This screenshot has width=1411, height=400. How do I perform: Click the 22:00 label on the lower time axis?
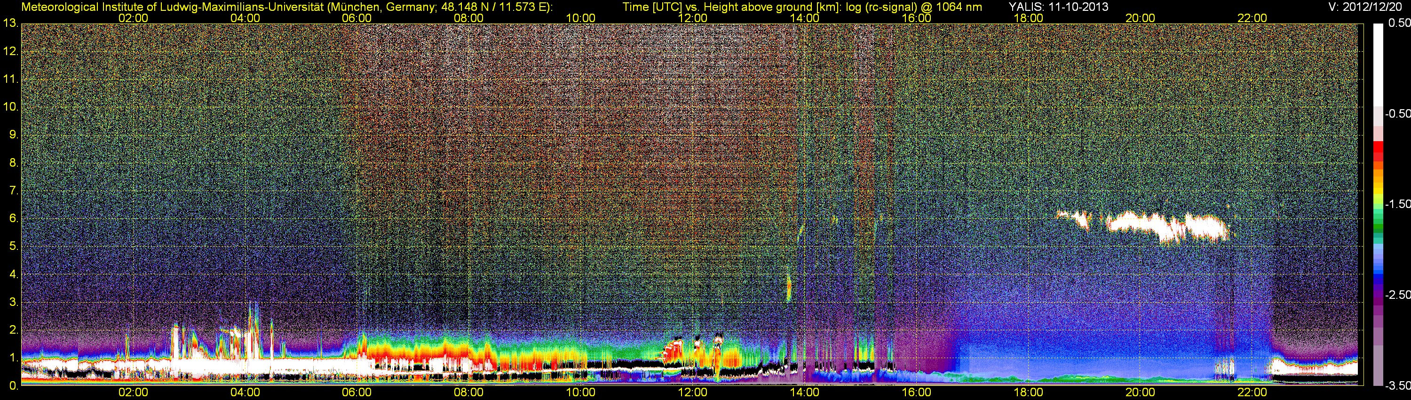1252,393
